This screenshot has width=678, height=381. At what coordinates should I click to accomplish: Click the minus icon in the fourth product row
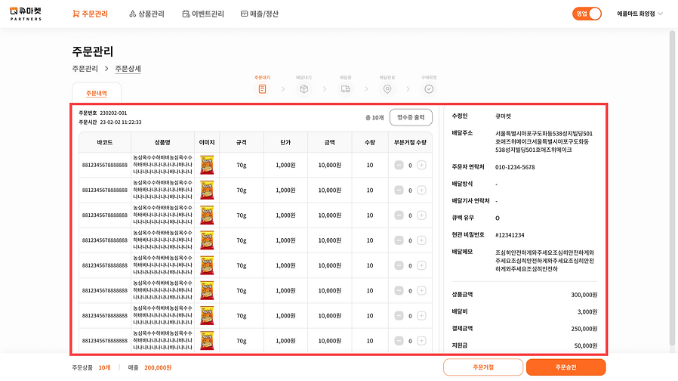399,240
